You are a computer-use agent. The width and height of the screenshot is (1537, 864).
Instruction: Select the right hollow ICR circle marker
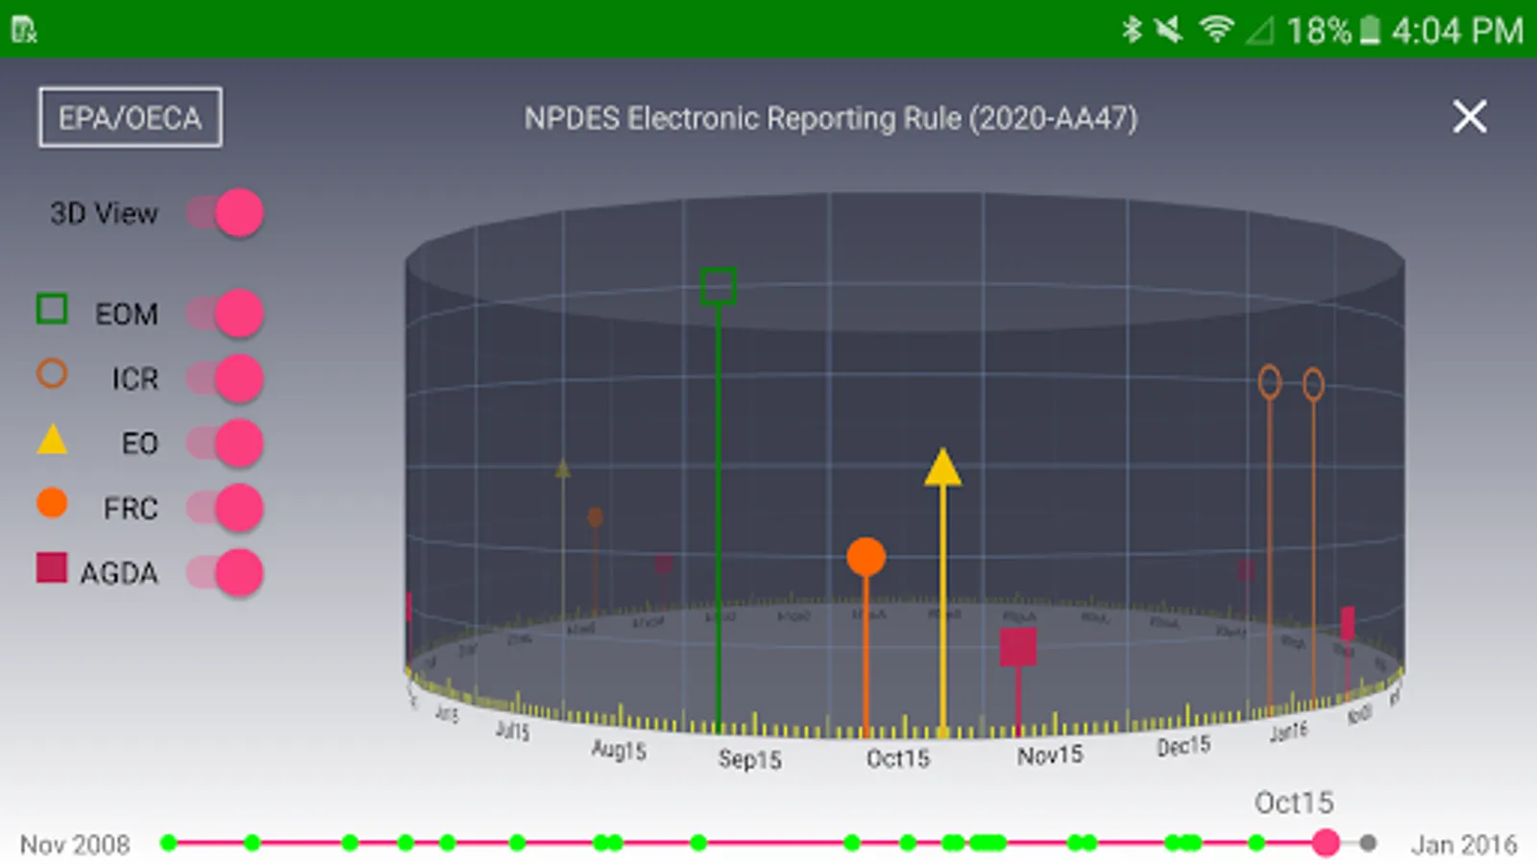pos(1313,385)
